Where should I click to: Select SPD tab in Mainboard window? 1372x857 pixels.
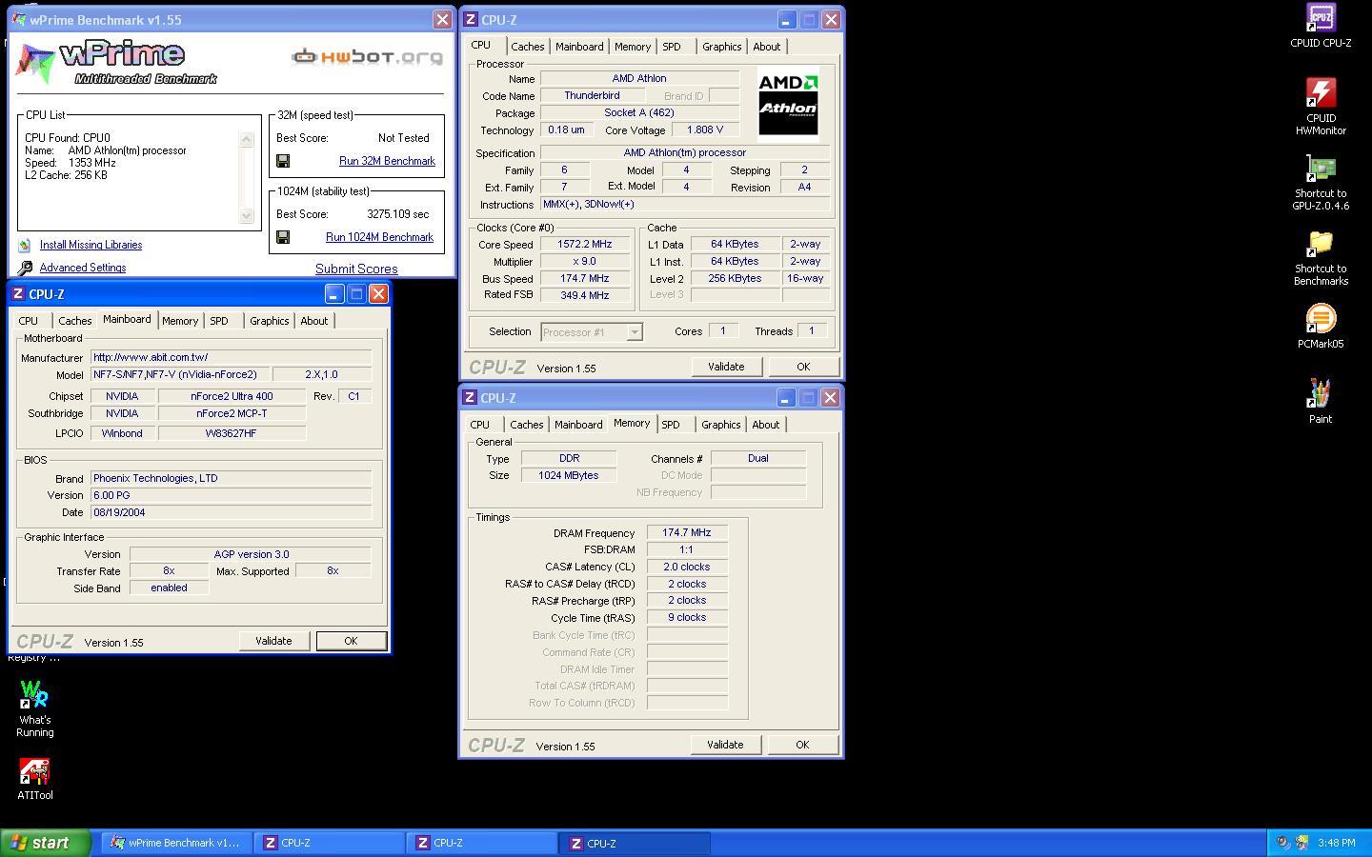(219, 321)
